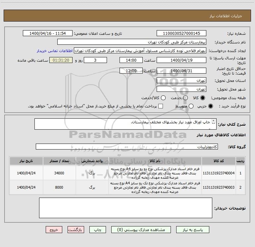Click the شهر محل تحویل field
Viewport: 255px width, 247px height.
click(x=181, y=89)
